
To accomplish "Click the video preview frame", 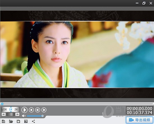I will pyautogui.click(x=77, y=54).
